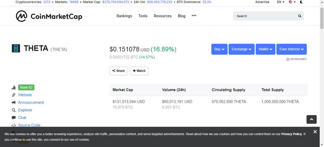Click the rank bar chart icon

(x=13, y=87)
